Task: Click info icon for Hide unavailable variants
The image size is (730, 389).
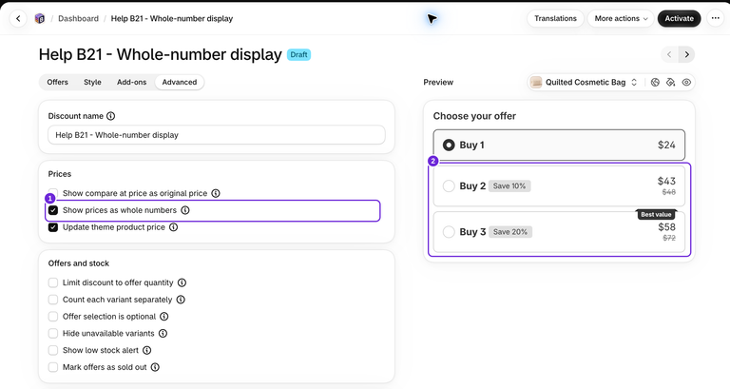Action: (163, 334)
